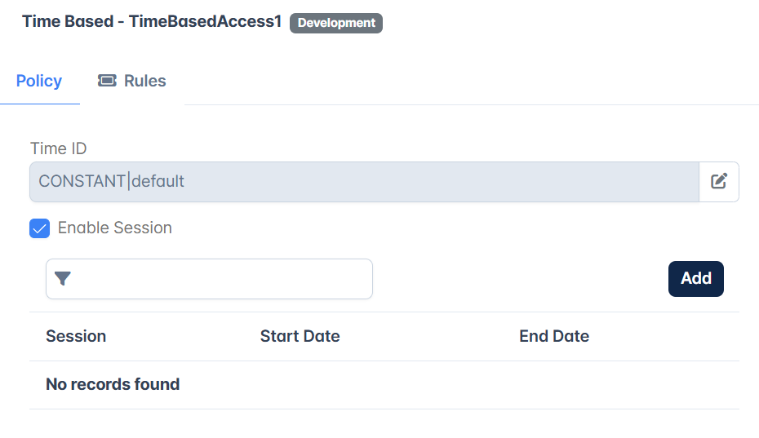Click the checkmark inside Enable Session box

coord(40,229)
